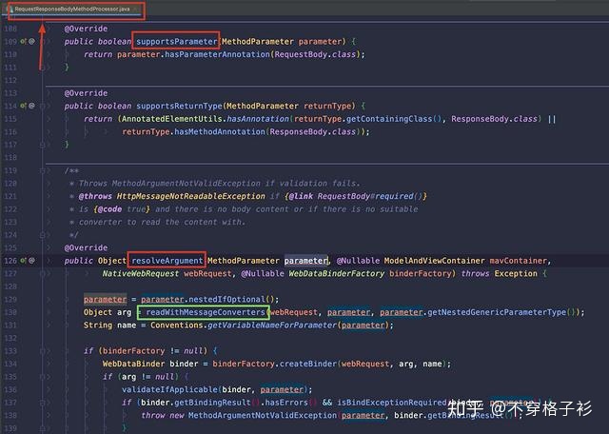
Task: Click HttpMessageNotReadableException in the Javadoc
Action: 190,196
